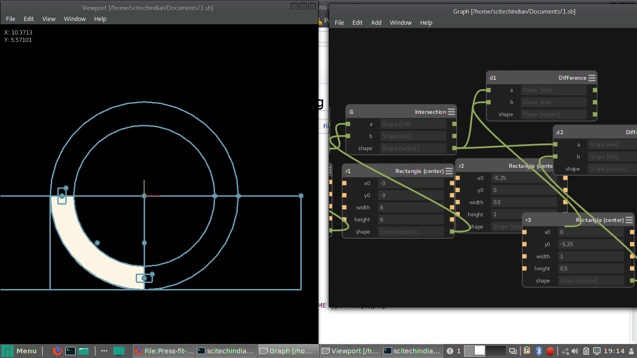637x358 pixels.
Task: Click the r3 node y0 value field
Action: 590,244
